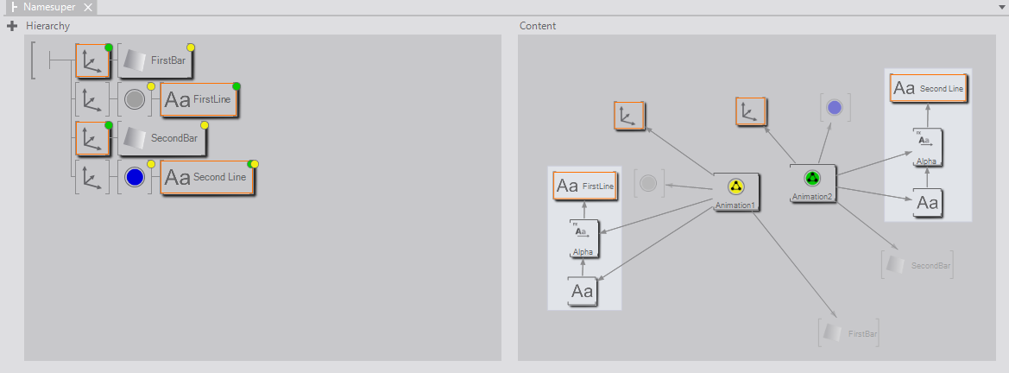Image resolution: width=1009 pixels, height=373 pixels.
Task: Click the Animation2 node in Content
Action: 812,182
